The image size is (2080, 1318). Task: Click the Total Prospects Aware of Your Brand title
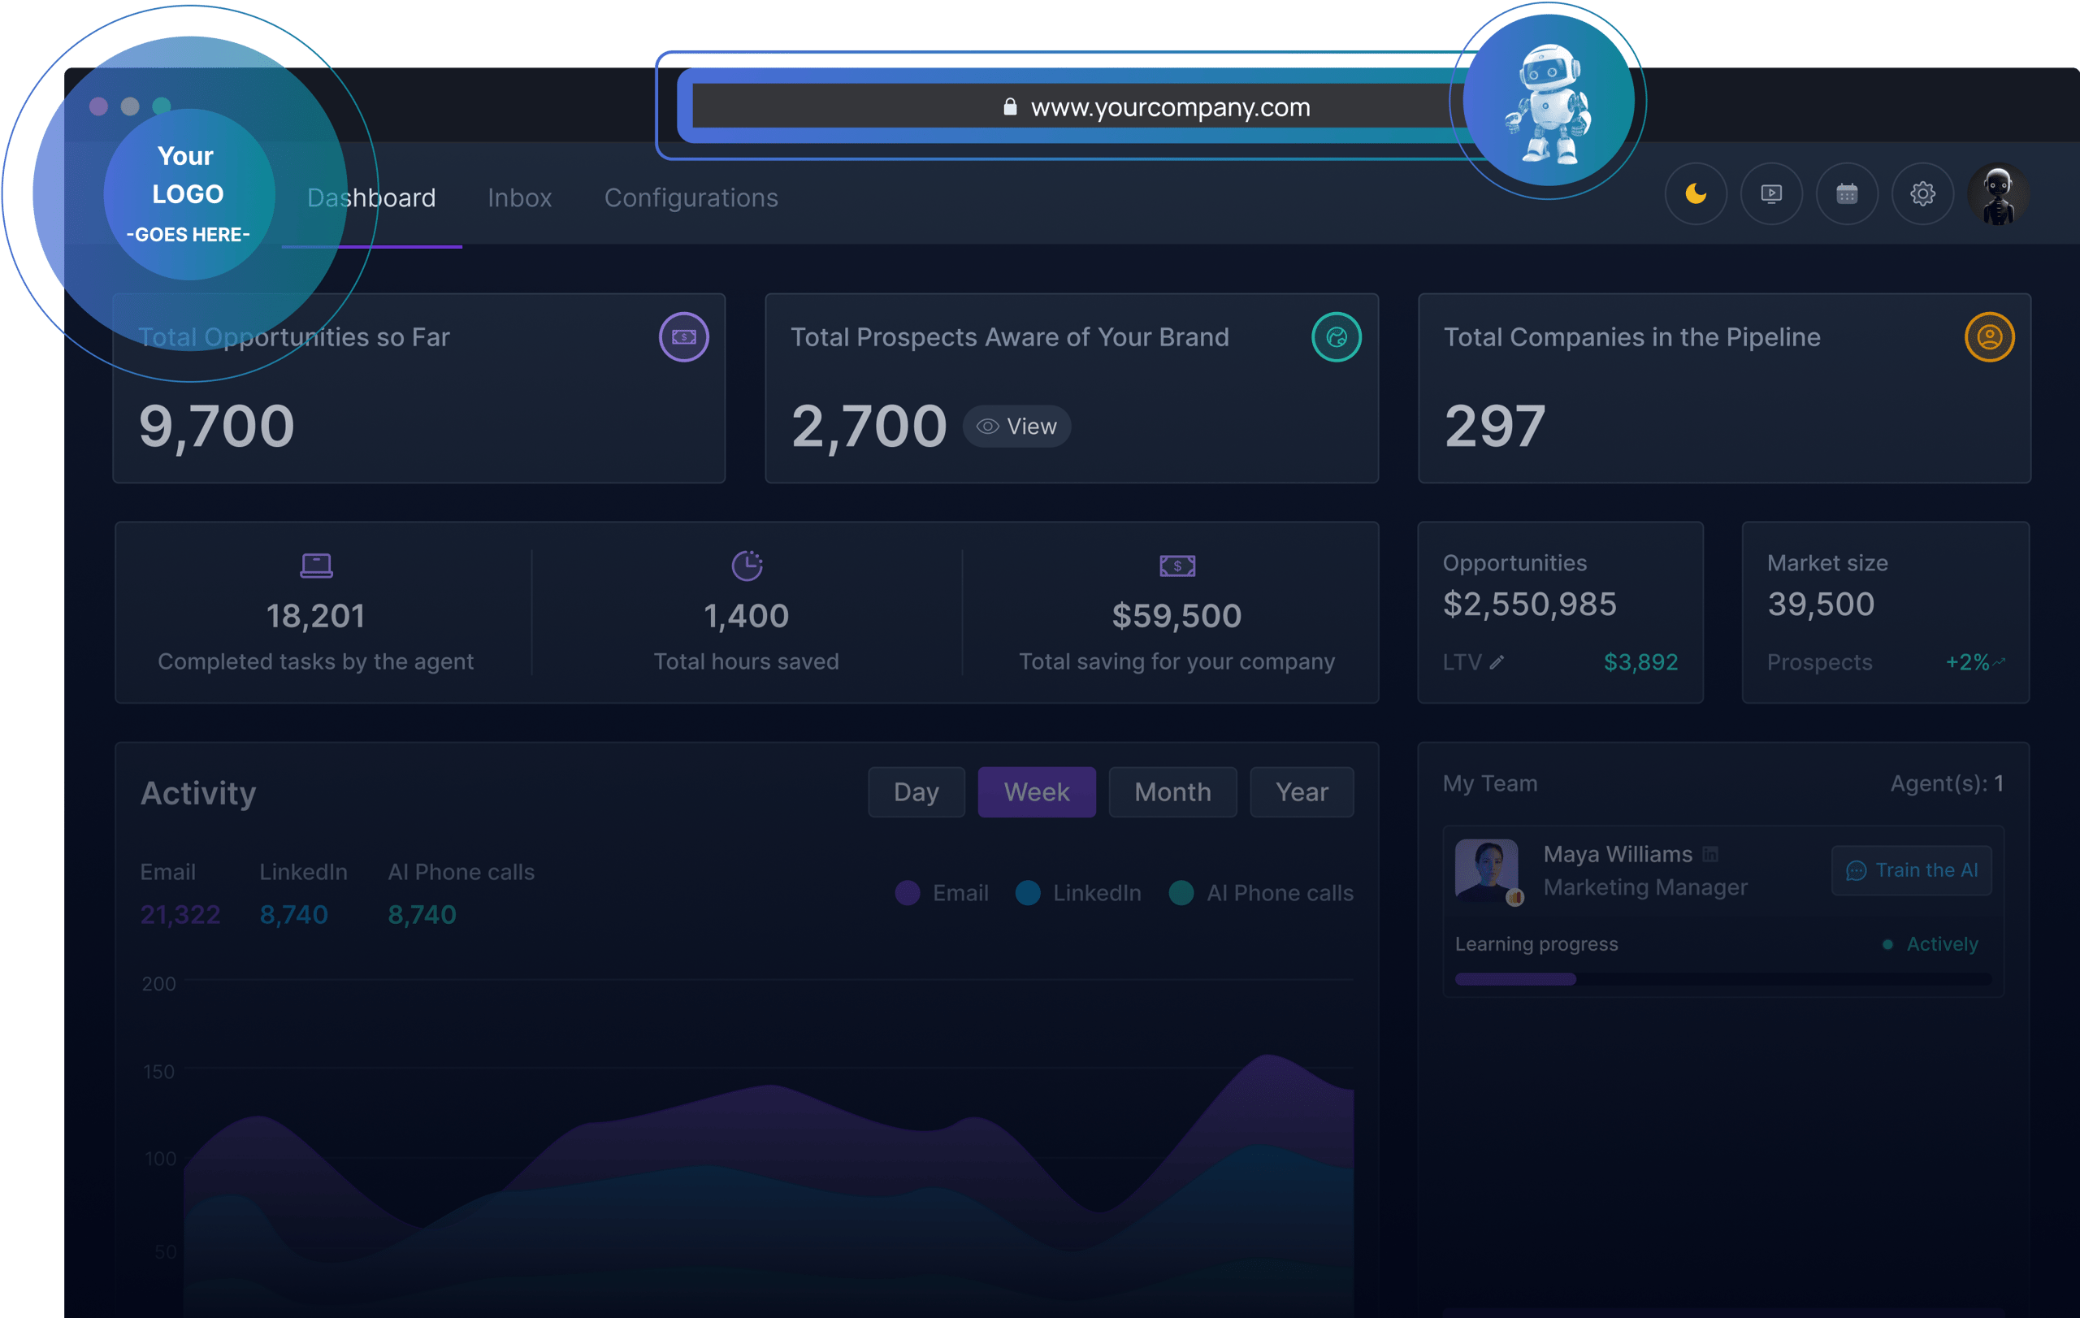click(x=1010, y=337)
